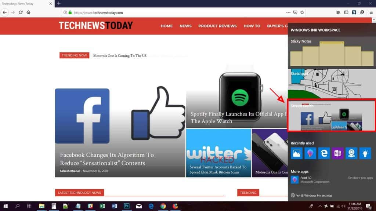Open Sticky Notes in Ink Workspace
This screenshot has width=376, height=211.
(332, 52)
